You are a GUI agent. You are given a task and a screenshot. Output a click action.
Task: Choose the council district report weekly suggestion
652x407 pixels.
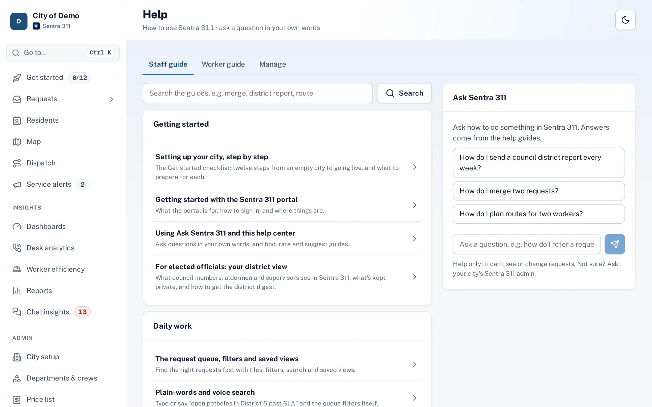coord(539,163)
